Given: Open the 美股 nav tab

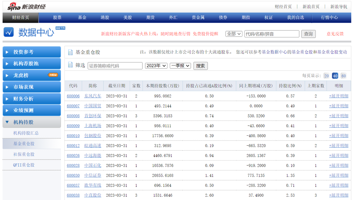Looking at the screenshot, I should click(x=128, y=18).
